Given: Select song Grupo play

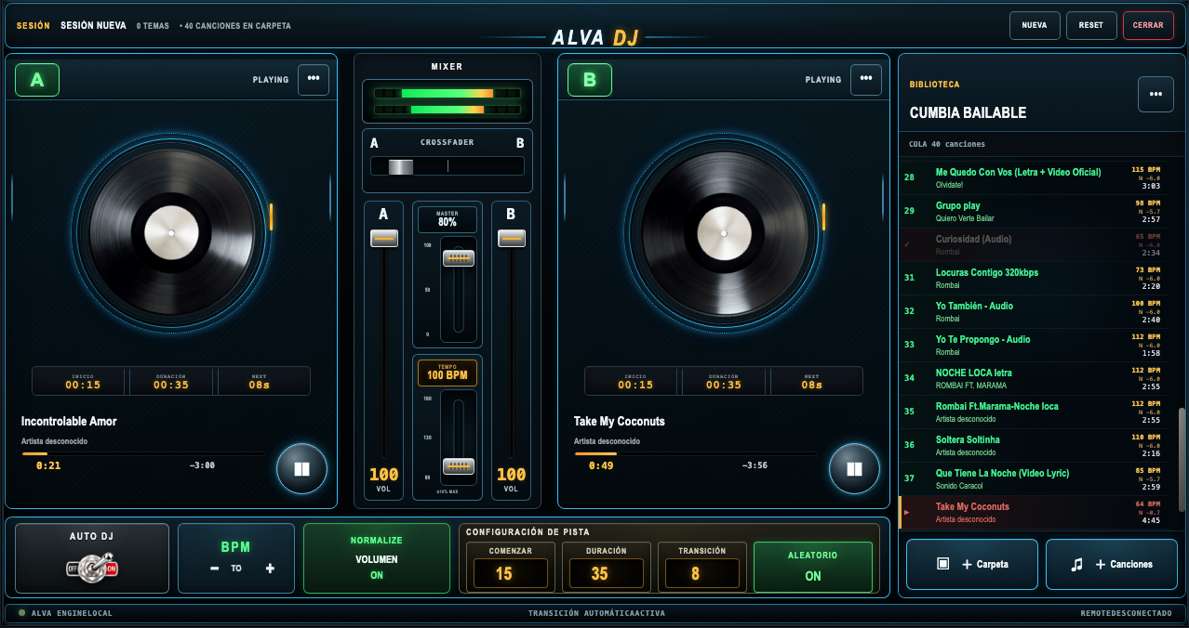Looking at the screenshot, I should [x=1033, y=212].
